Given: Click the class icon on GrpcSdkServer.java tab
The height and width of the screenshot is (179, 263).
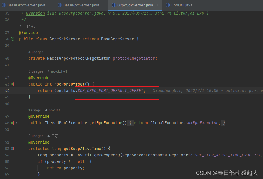Looking at the screenshot, I should [114, 5].
